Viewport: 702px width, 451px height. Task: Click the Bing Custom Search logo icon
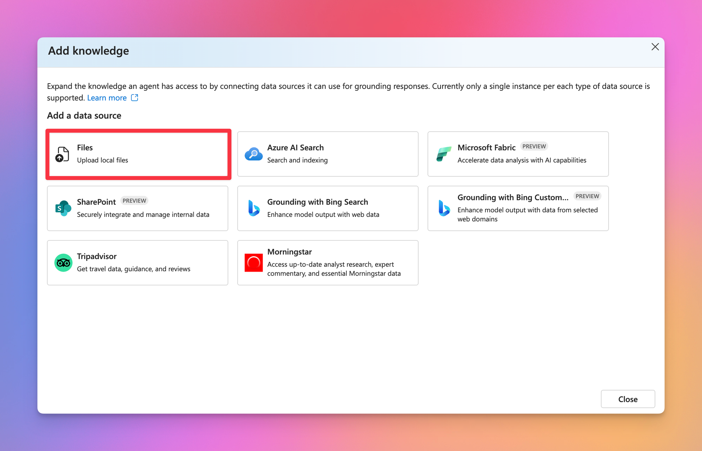click(444, 208)
